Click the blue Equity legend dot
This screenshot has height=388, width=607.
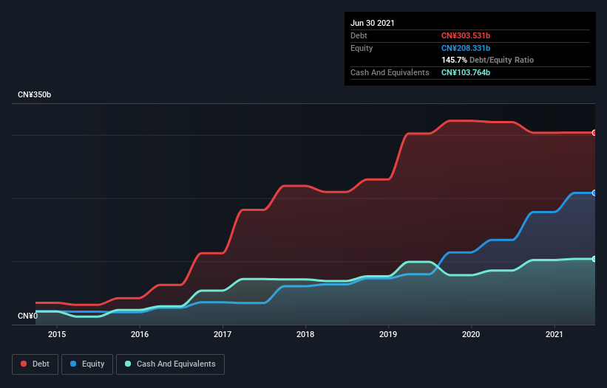click(x=73, y=364)
